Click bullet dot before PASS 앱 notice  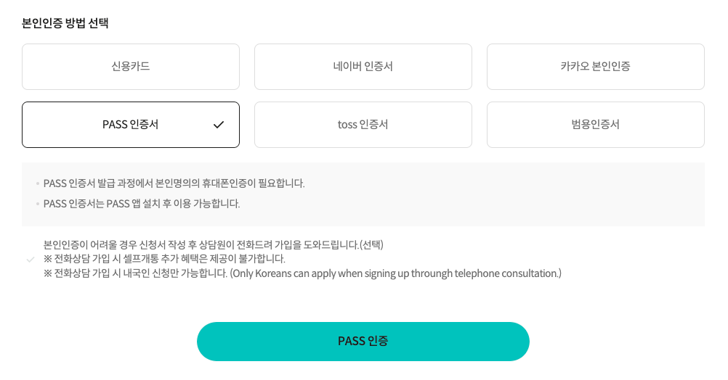[38, 204]
